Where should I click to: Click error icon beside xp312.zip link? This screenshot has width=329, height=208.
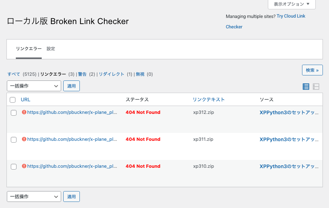pos(24,112)
